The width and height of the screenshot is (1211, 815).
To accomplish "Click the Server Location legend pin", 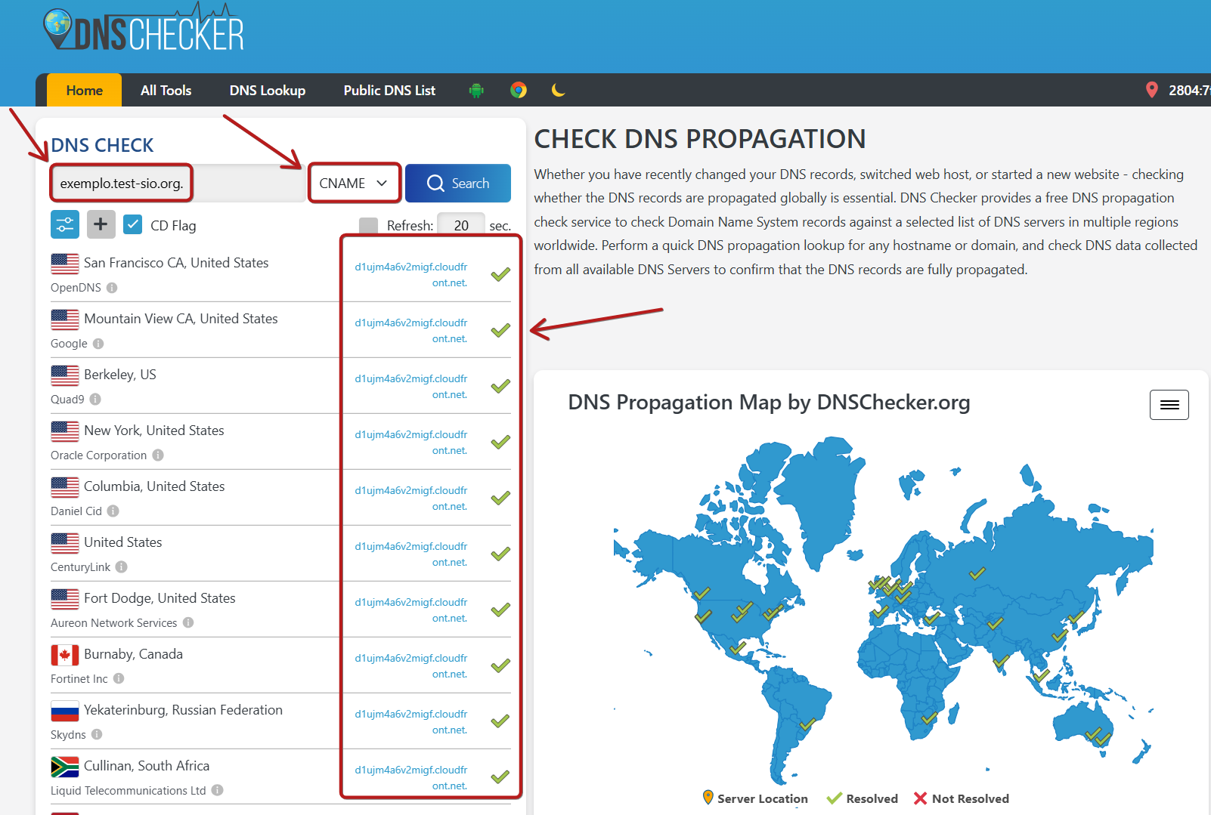I will (708, 798).
